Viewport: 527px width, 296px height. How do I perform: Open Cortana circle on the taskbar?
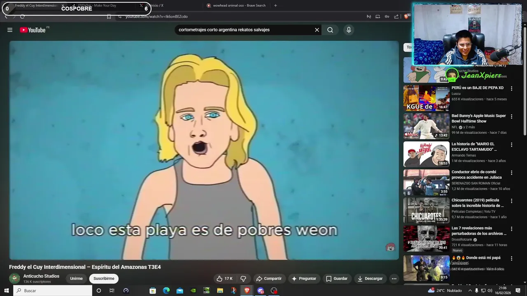click(x=98, y=291)
